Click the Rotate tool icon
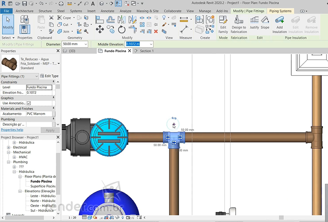This screenshot has height=222, width=328. 121,29
